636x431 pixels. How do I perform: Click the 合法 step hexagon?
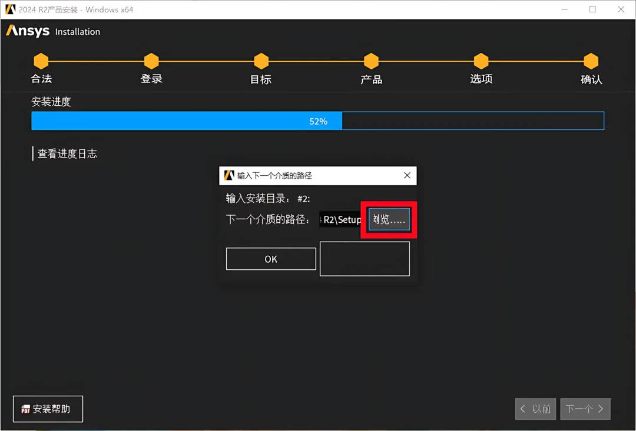click(x=41, y=61)
